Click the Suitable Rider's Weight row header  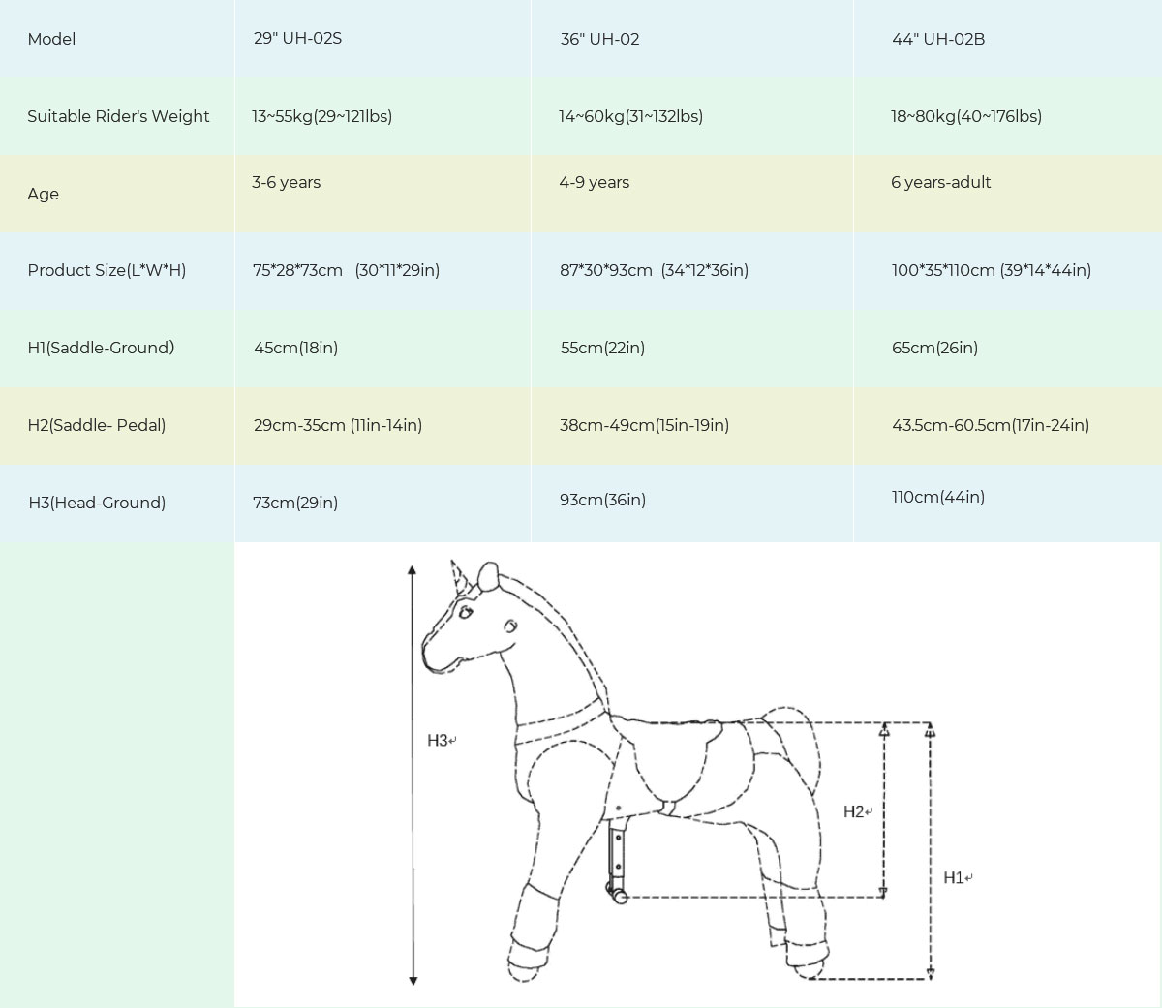tap(118, 116)
